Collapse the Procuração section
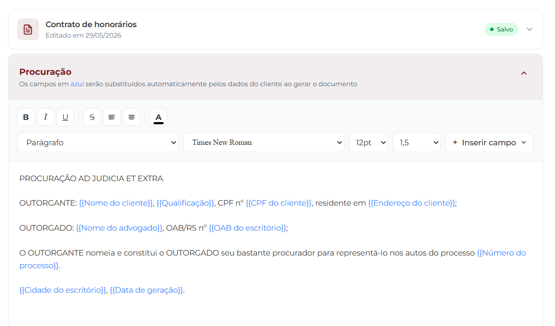Viewport: 555px width, 326px height. pyautogui.click(x=524, y=73)
